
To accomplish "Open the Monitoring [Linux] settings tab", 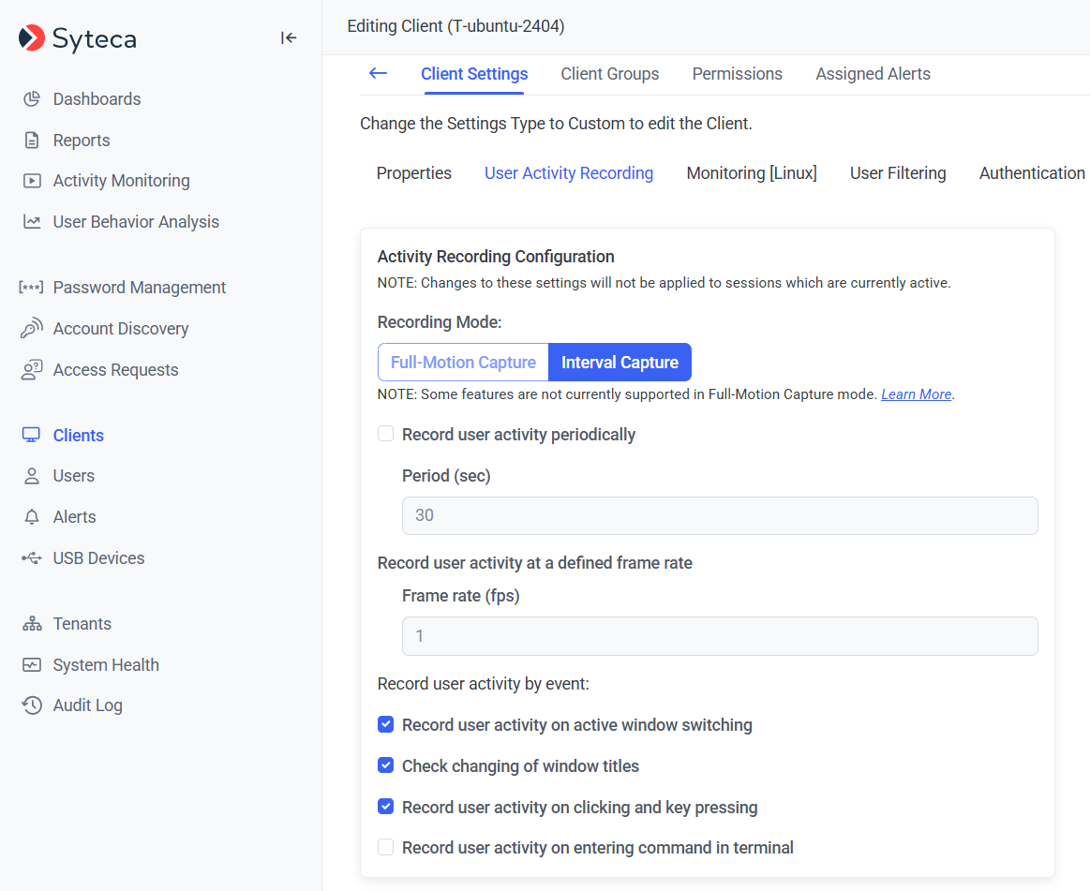I will 752,173.
